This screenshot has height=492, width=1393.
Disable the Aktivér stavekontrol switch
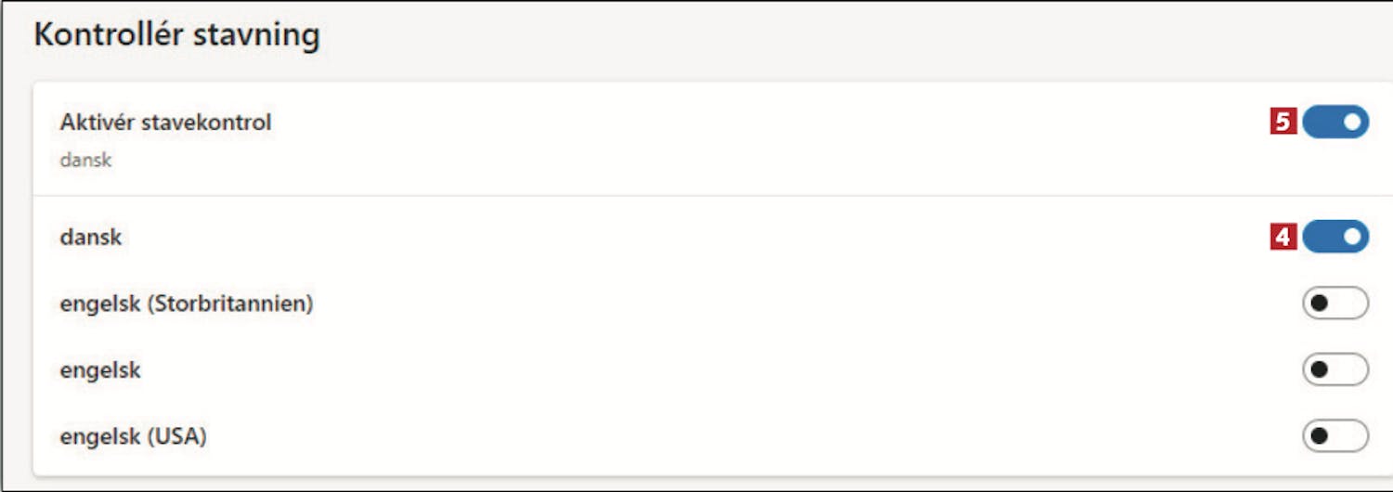(1335, 122)
